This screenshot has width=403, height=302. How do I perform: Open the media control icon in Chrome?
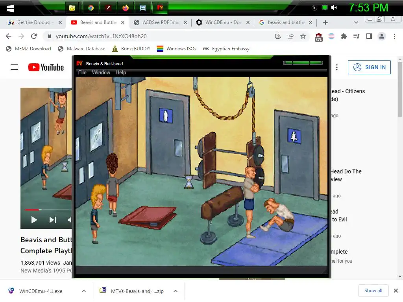pos(356,36)
